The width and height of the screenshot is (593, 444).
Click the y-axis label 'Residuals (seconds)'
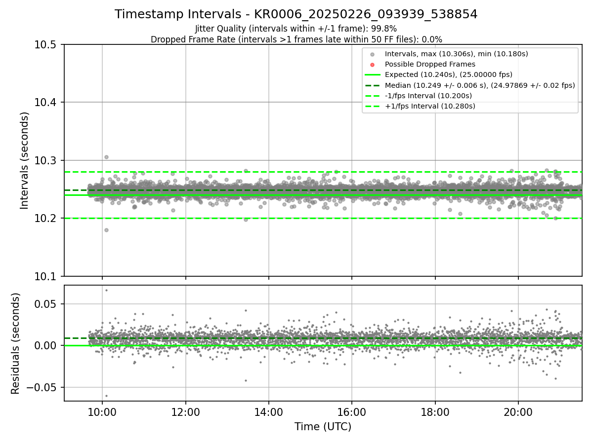pyautogui.click(x=16, y=343)
